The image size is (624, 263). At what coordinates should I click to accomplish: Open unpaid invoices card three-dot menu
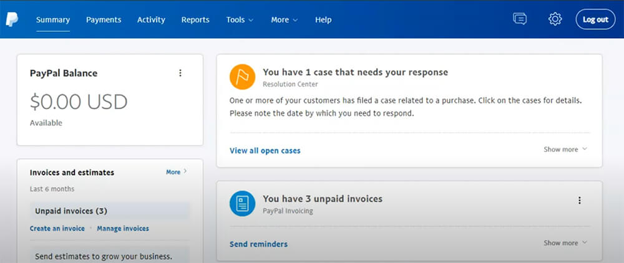[580, 200]
